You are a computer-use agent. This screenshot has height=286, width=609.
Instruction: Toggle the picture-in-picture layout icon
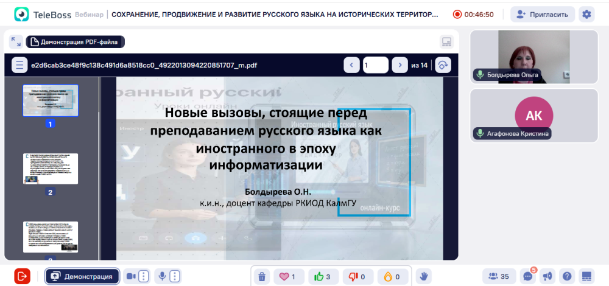[x=446, y=41]
